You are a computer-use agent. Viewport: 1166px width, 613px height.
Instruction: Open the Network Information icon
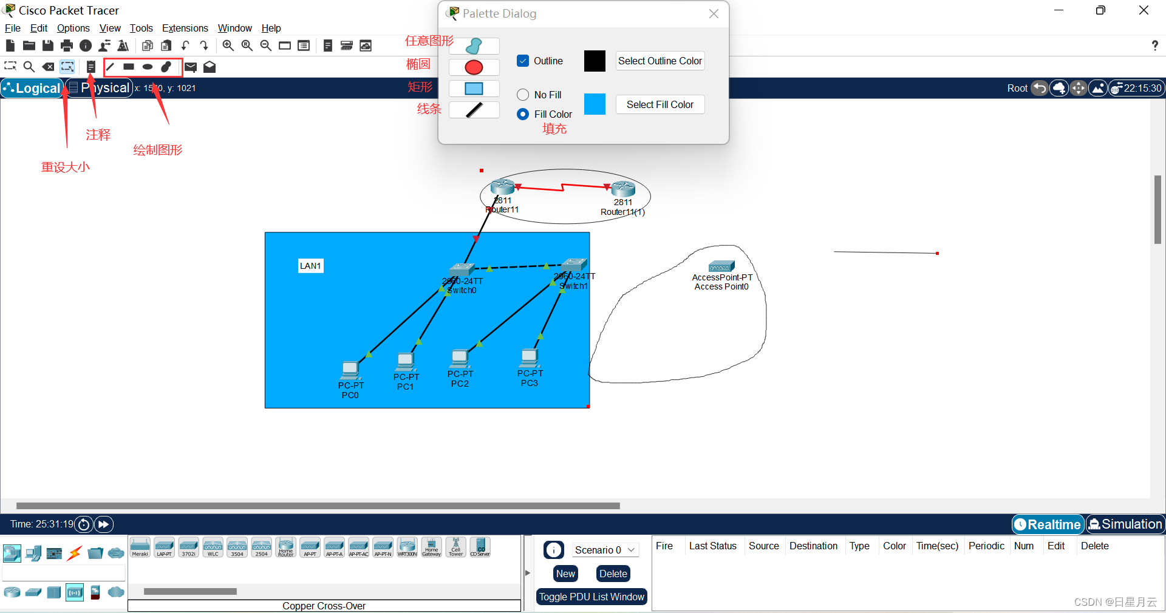pos(86,46)
